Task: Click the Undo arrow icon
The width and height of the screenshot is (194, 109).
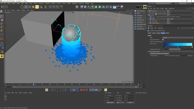Action: pyautogui.click(x=2, y=7)
